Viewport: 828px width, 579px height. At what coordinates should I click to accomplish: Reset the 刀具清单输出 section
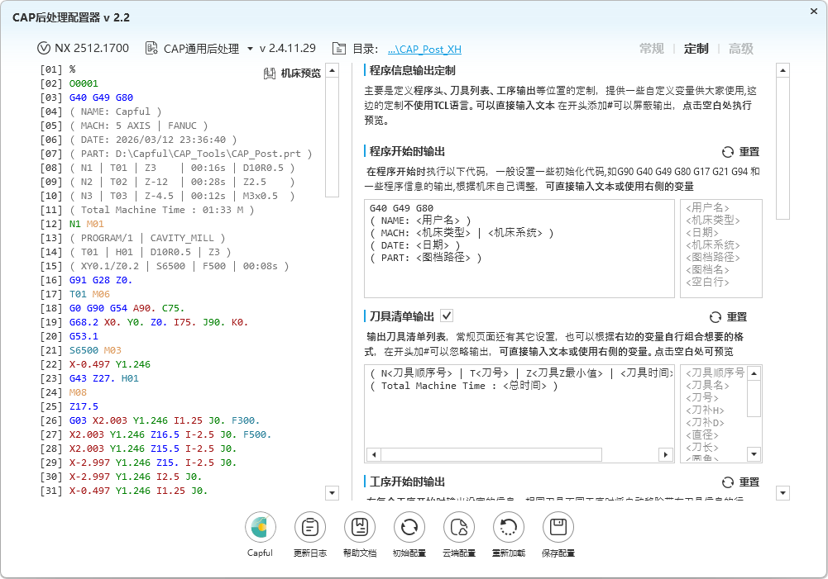click(x=728, y=317)
